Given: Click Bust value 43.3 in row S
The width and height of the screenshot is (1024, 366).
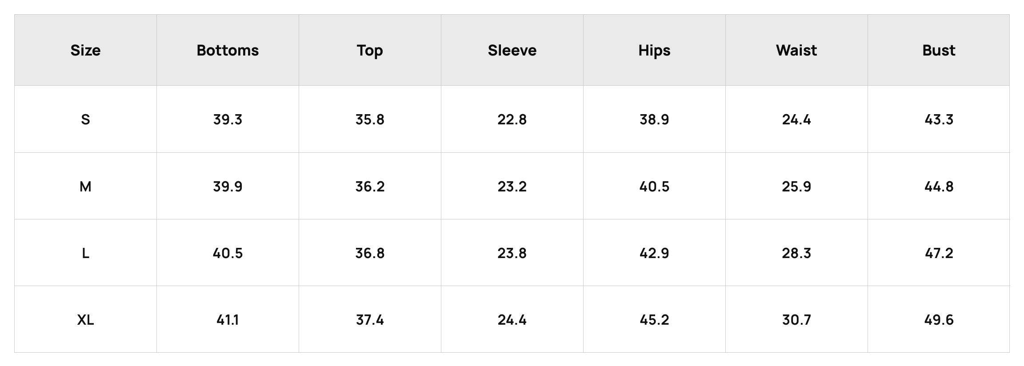Looking at the screenshot, I should pyautogui.click(x=939, y=119).
